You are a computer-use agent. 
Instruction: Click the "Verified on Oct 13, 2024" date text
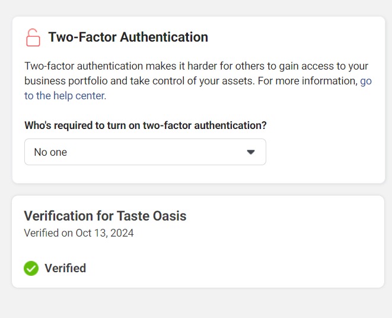pos(79,233)
